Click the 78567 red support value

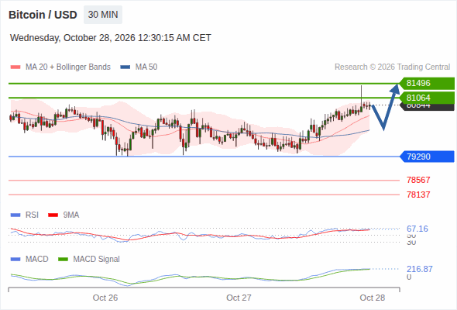click(x=418, y=180)
